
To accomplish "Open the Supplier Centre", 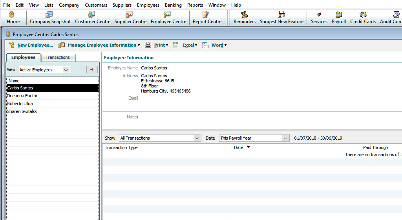I will (130, 18).
